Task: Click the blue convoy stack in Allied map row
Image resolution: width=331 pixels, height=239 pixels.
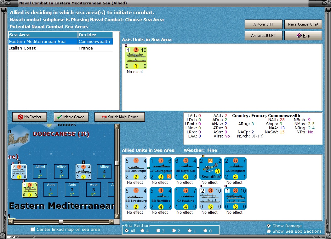Action: (x=19, y=172)
